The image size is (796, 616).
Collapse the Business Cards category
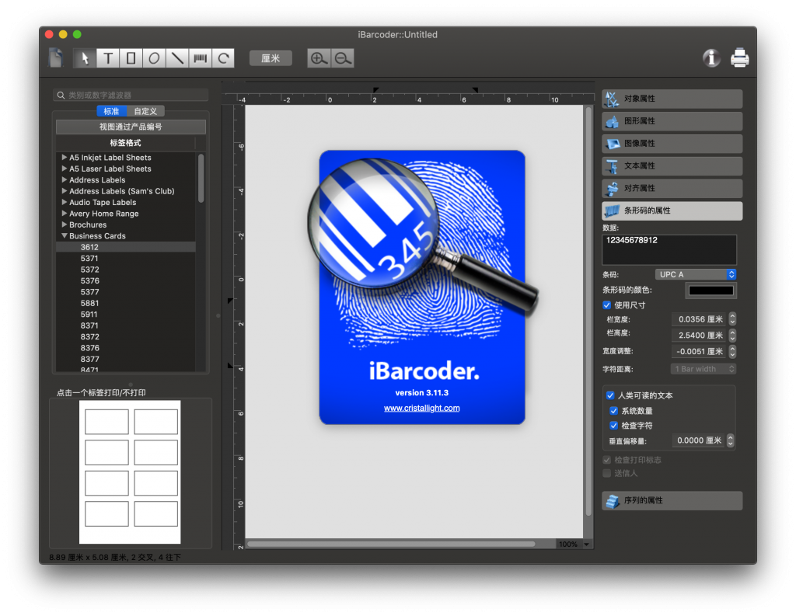pos(64,235)
